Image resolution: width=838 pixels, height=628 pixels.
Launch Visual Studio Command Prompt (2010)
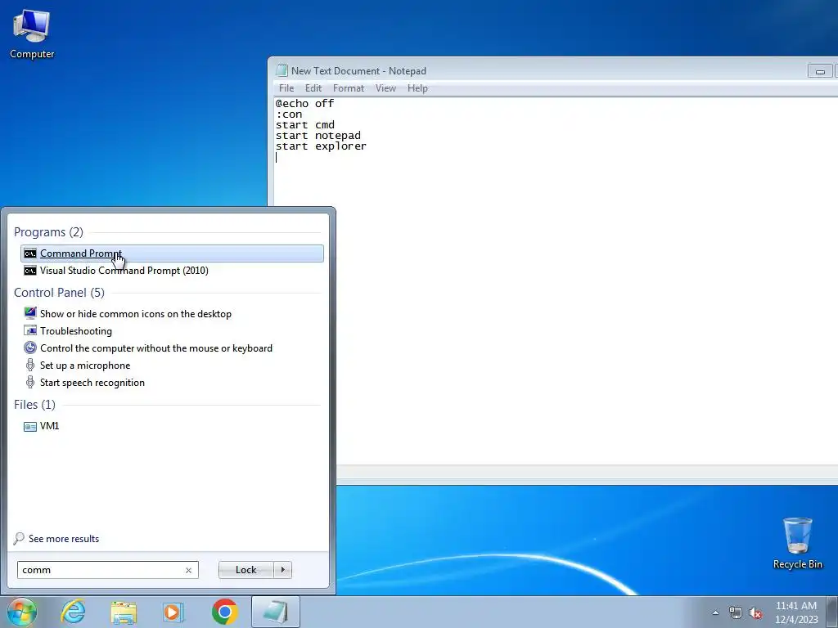point(172,270)
